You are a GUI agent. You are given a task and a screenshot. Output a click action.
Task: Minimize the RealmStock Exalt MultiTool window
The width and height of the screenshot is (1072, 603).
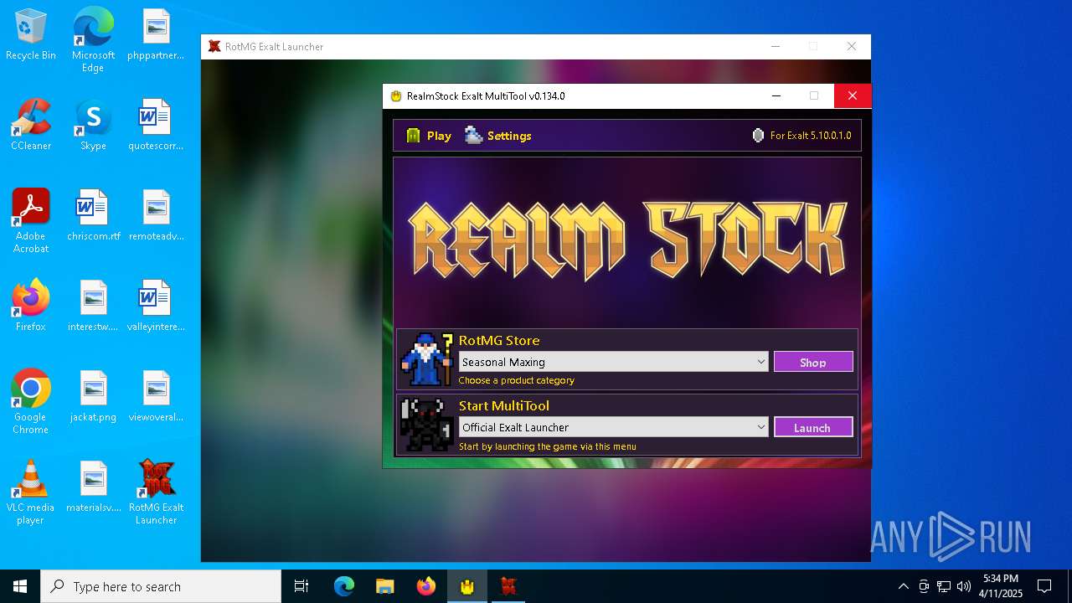point(776,95)
